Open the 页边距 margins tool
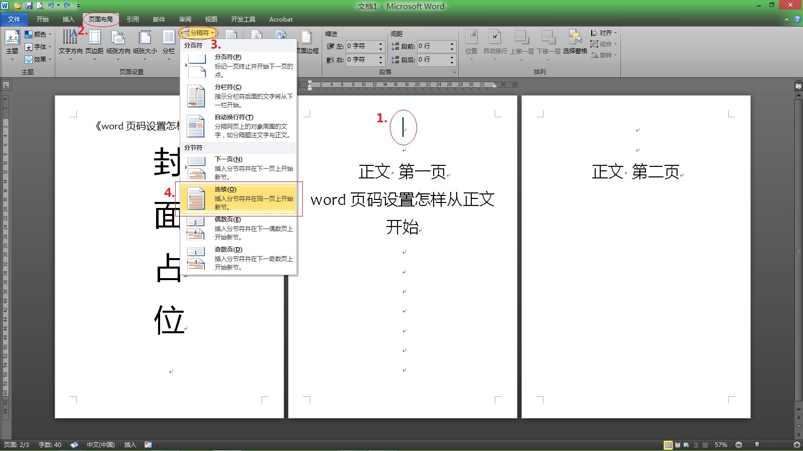The height and width of the screenshot is (451, 803). (95, 43)
